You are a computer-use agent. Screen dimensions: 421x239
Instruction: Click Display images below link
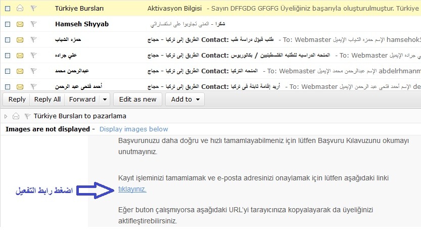pos(134,129)
